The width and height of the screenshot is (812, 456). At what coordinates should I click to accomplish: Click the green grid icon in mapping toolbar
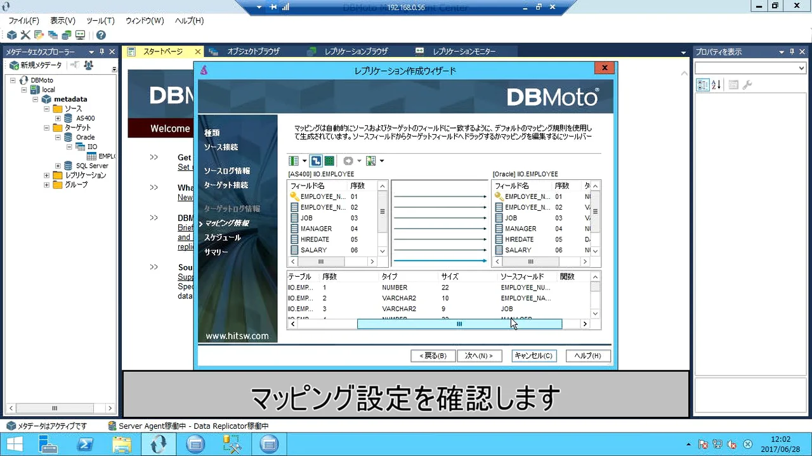click(329, 161)
